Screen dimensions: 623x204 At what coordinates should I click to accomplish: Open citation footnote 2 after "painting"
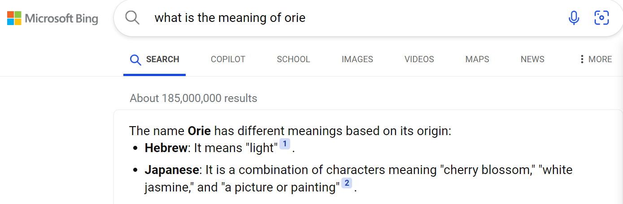pos(347,183)
